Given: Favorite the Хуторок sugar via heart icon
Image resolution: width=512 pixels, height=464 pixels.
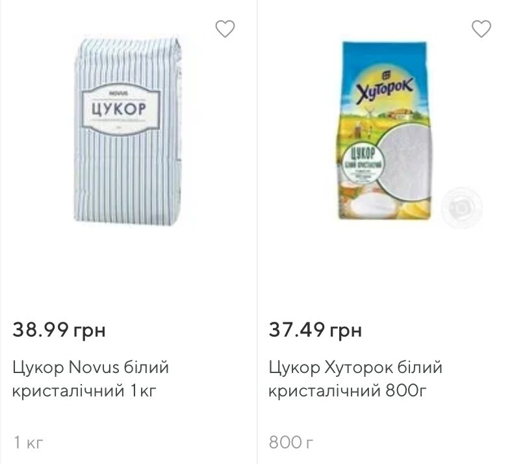Looking at the screenshot, I should click(481, 29).
